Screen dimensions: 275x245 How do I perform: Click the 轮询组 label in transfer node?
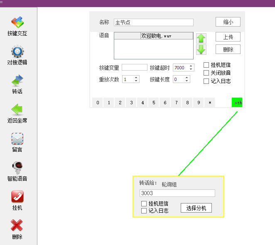click(x=169, y=184)
